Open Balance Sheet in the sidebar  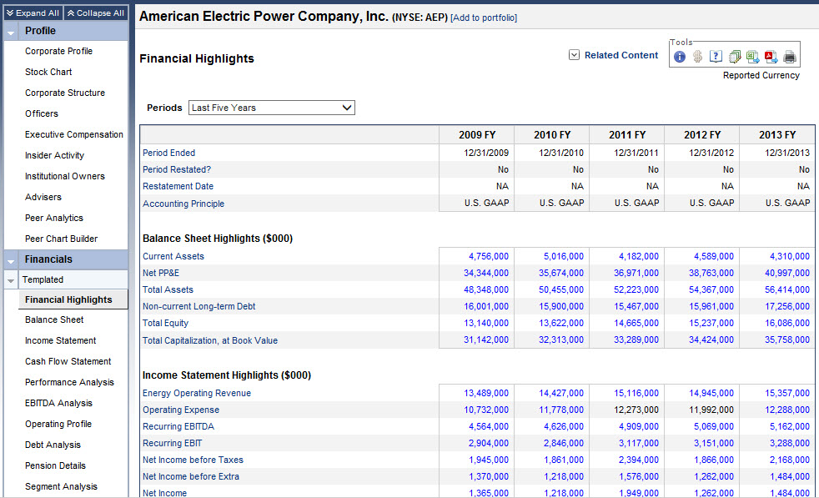pos(54,319)
